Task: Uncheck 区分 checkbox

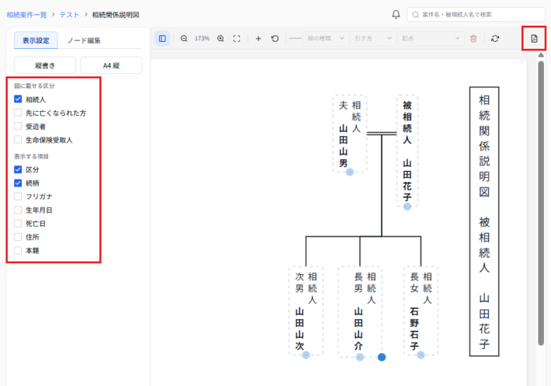Action: pos(18,169)
